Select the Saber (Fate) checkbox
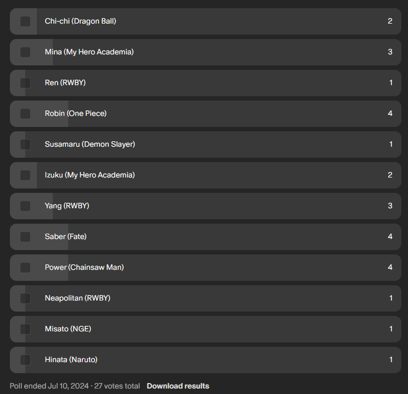Image resolution: width=408 pixels, height=394 pixels. (x=25, y=236)
